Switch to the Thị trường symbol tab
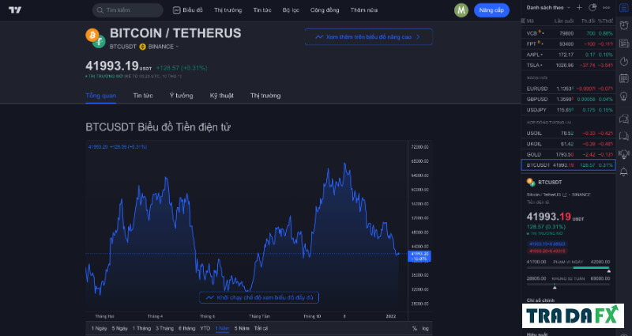632x336 pixels. (265, 96)
